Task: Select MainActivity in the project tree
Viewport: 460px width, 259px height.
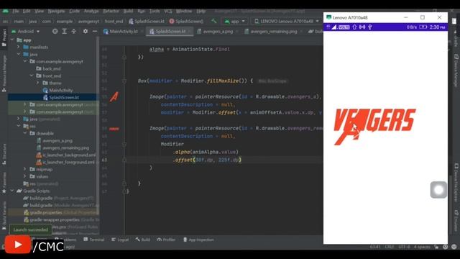Action: pos(61,90)
